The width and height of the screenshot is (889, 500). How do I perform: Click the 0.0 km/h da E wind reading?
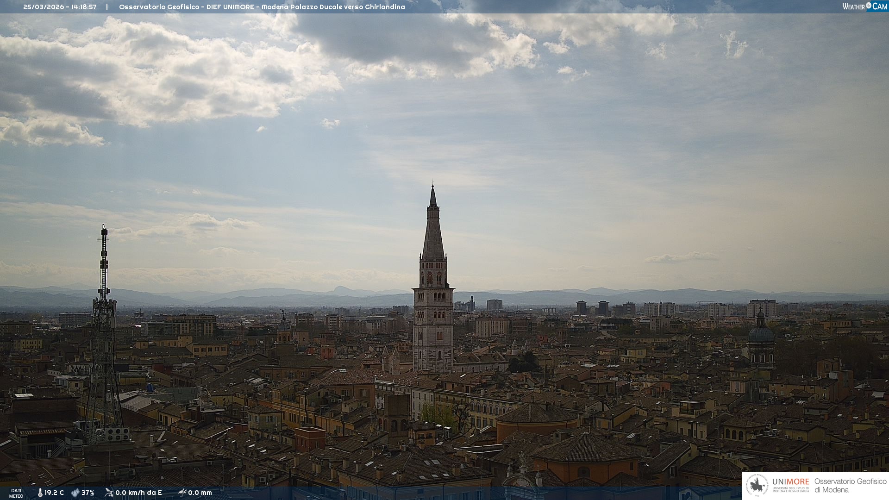(138, 493)
